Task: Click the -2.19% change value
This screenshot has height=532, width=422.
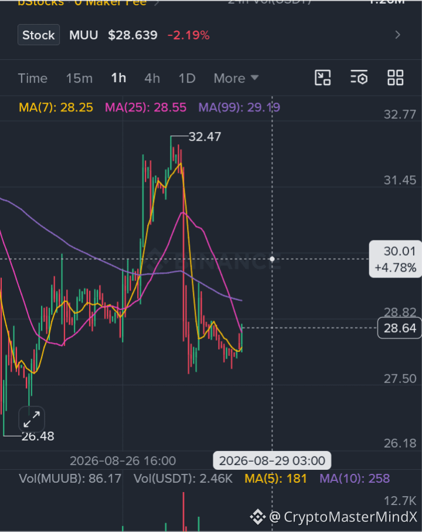Action: 189,35
